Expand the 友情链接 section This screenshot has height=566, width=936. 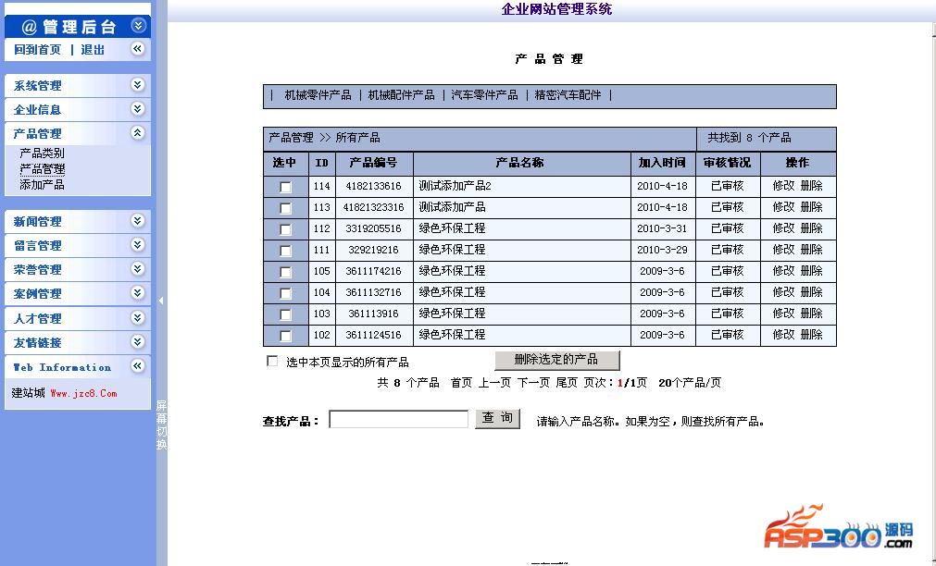[x=138, y=342]
